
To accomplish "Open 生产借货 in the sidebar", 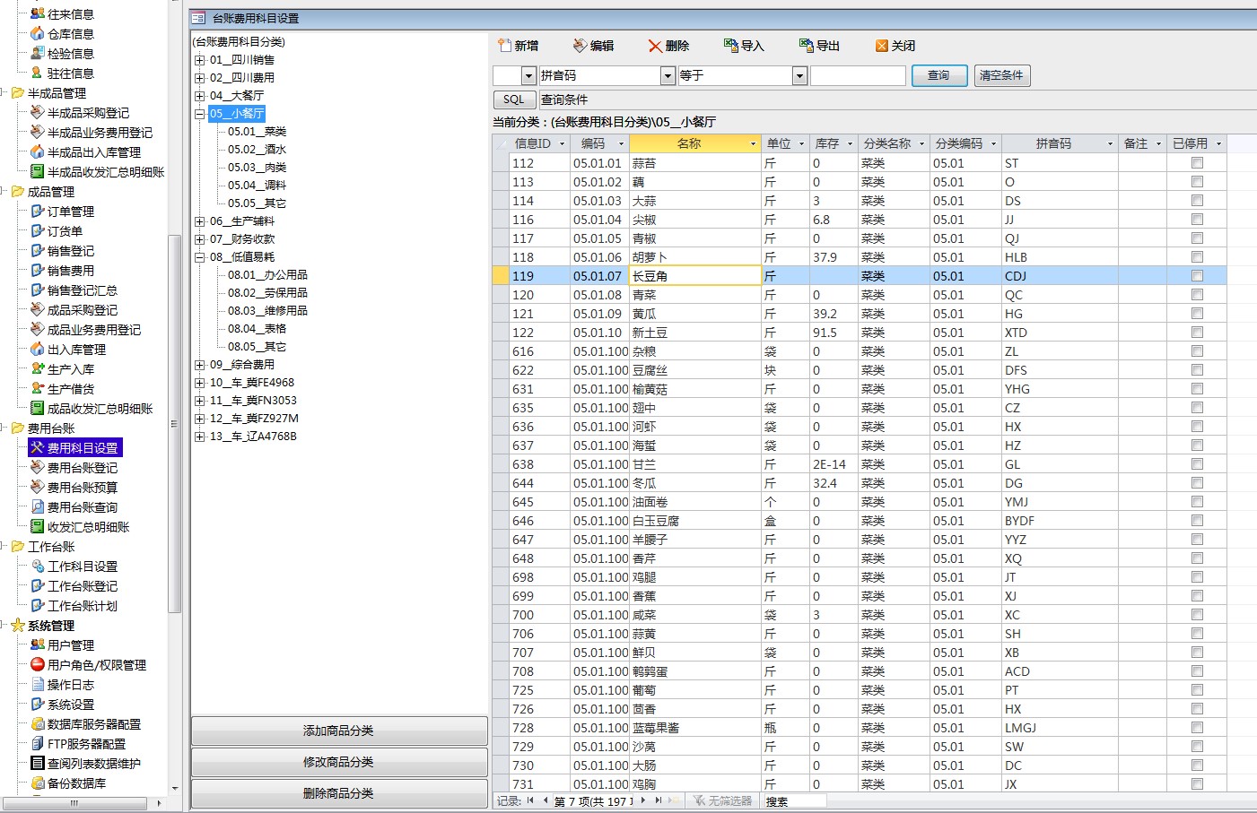I will tap(70, 389).
